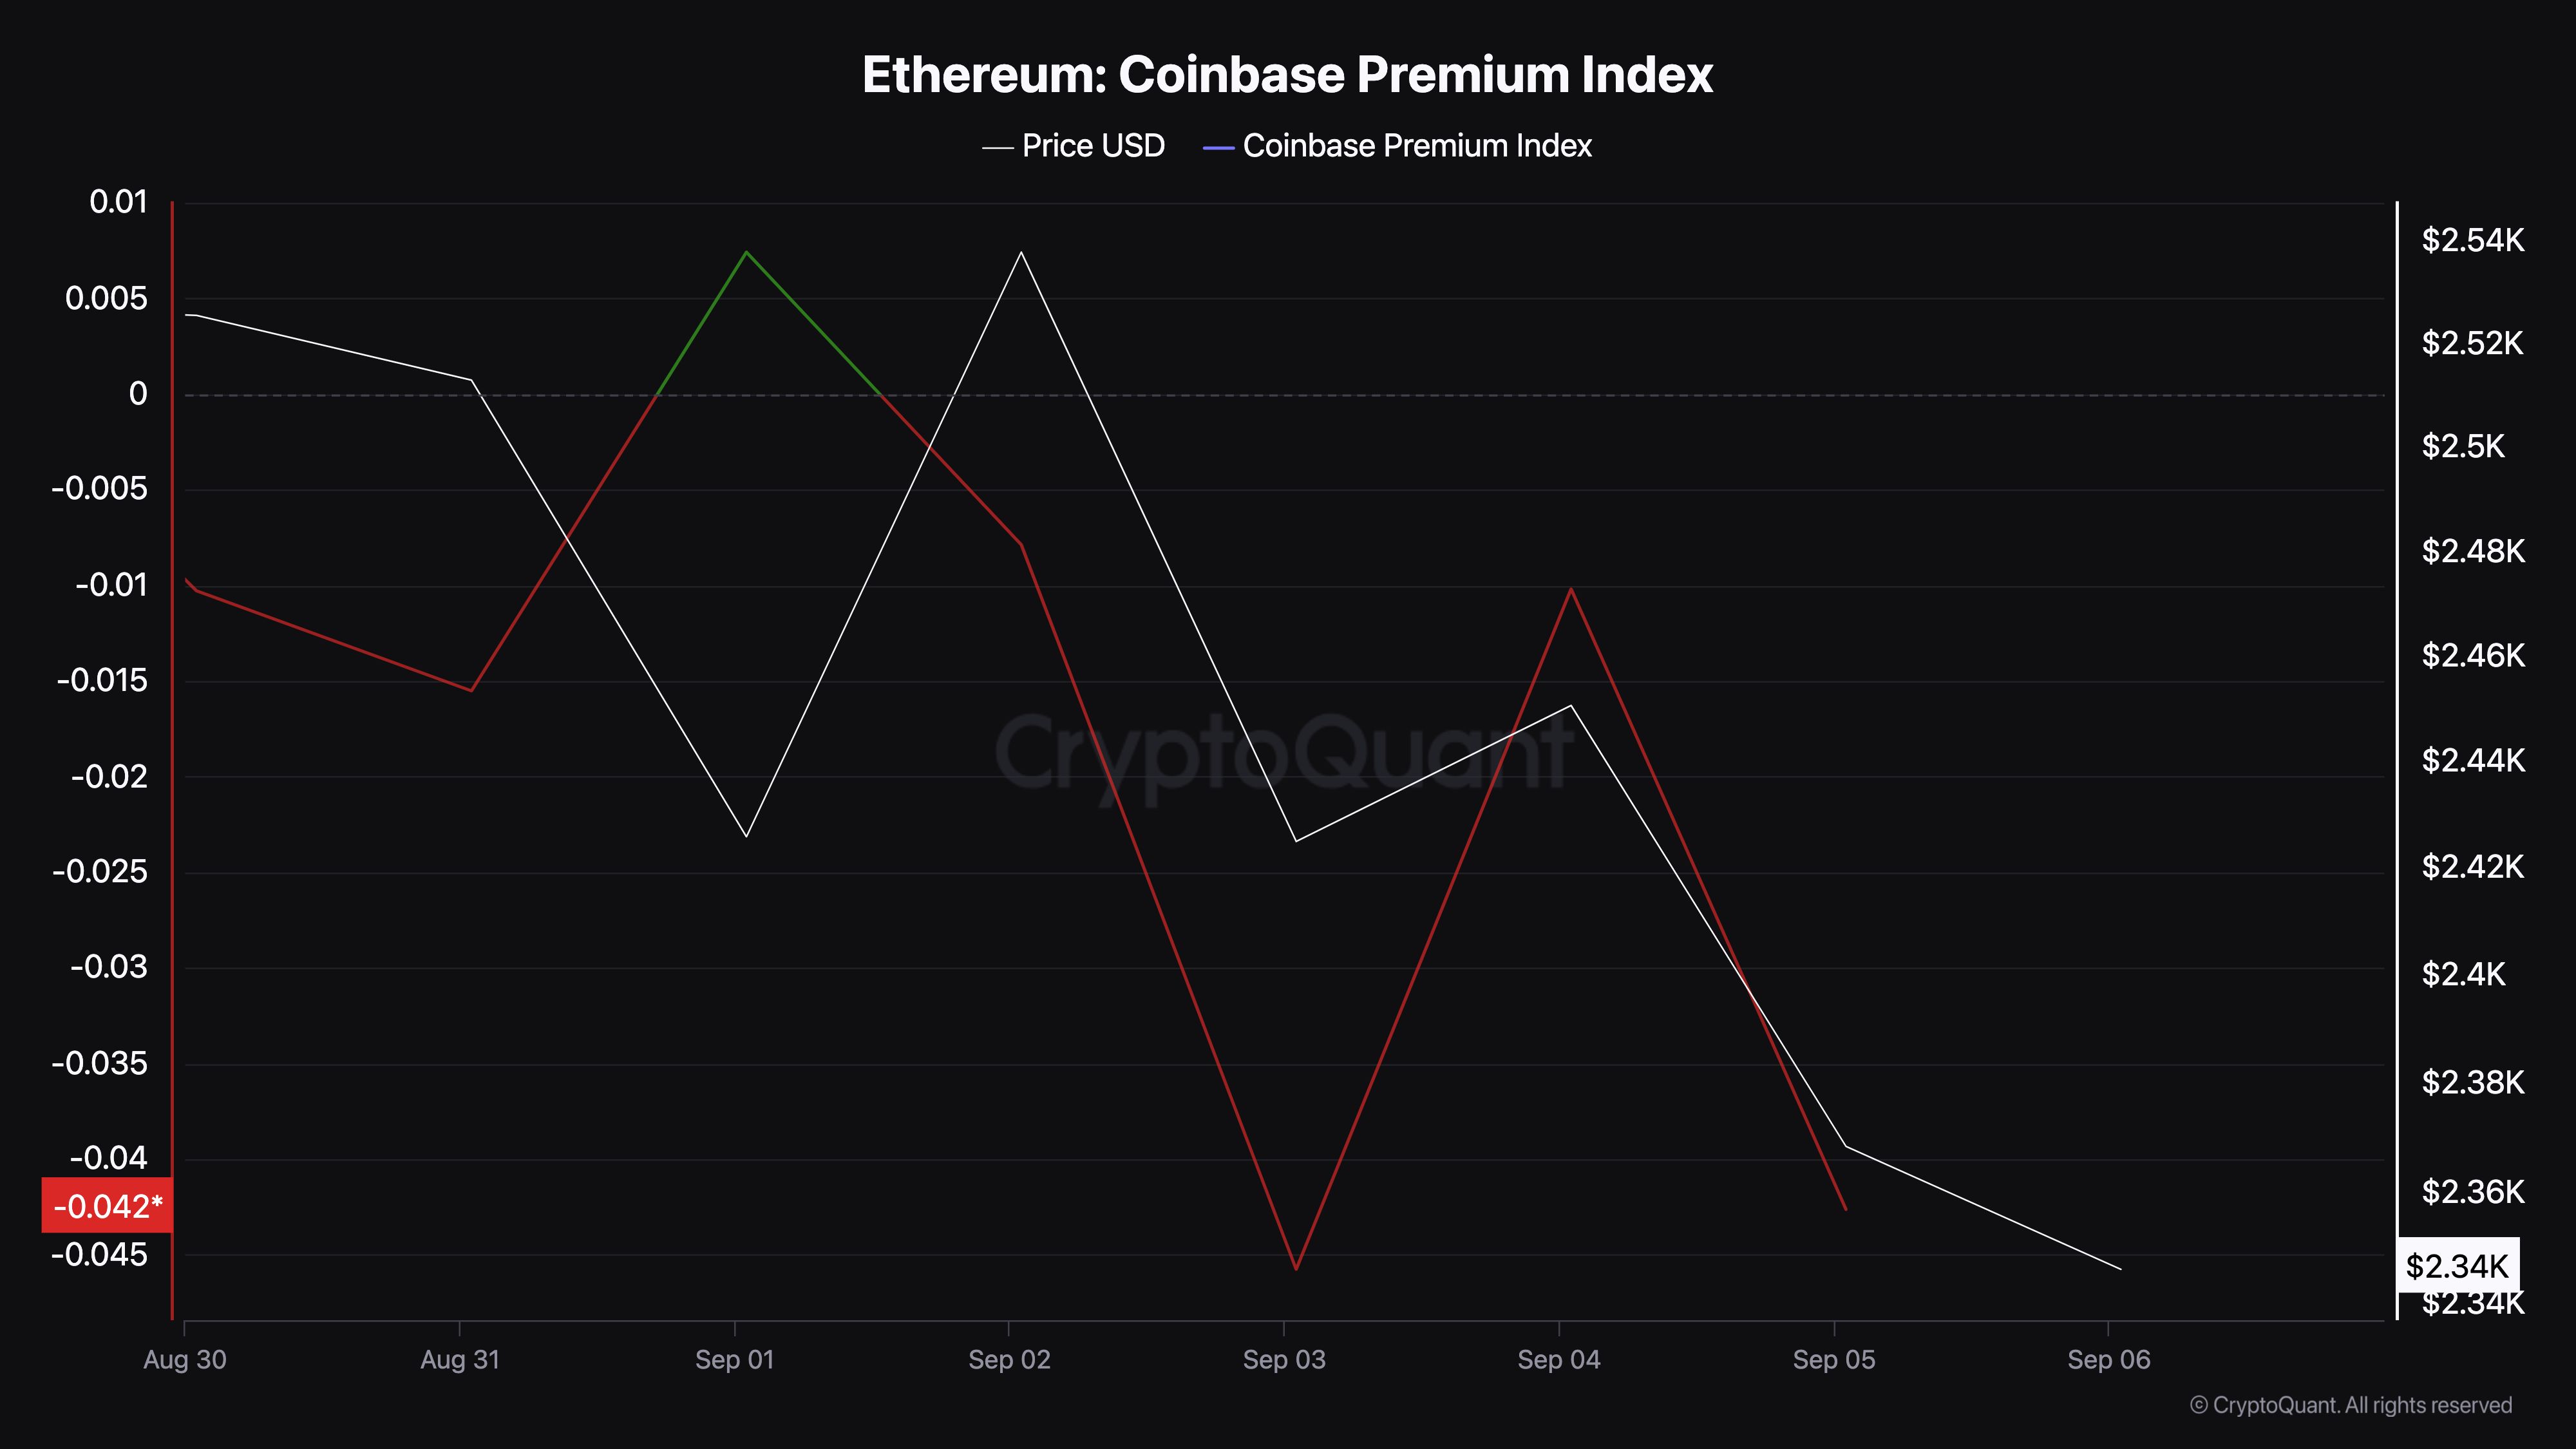The width and height of the screenshot is (2576, 1449).
Task: Select the Sep 01 date on the x-axis
Action: coord(734,1360)
